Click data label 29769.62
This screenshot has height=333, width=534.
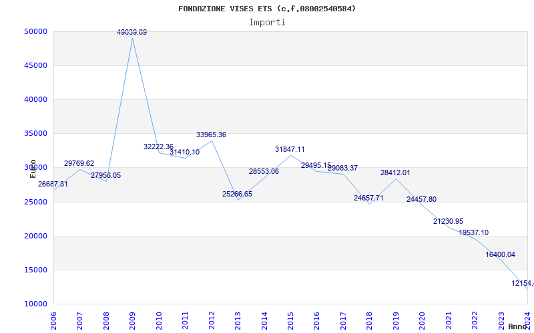[x=79, y=163]
